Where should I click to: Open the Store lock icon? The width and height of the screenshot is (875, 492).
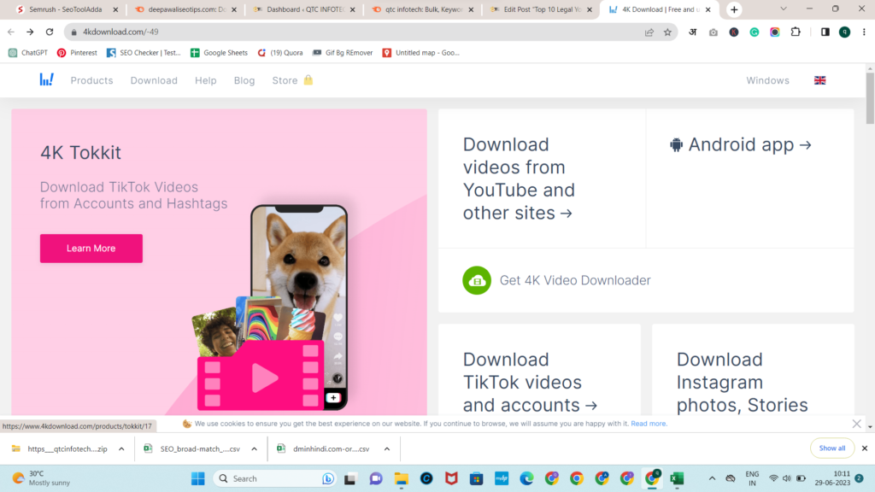[308, 79]
